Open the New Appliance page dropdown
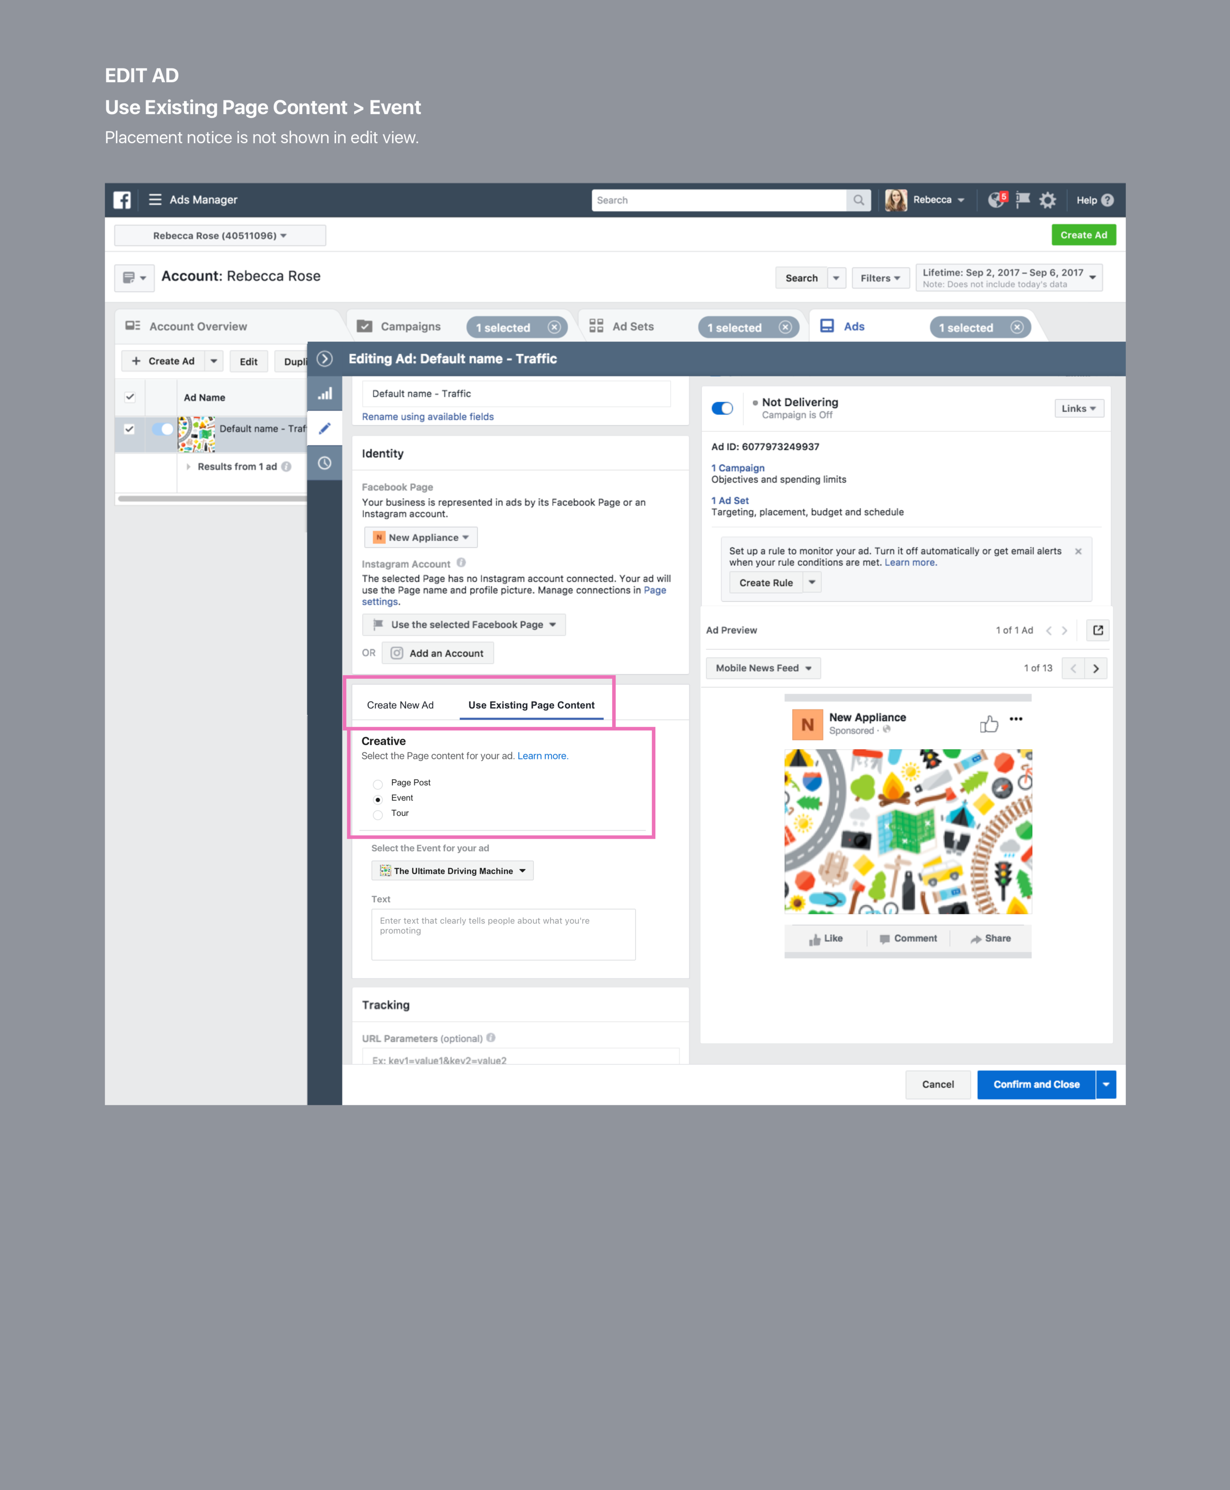1230x1490 pixels. pos(421,537)
